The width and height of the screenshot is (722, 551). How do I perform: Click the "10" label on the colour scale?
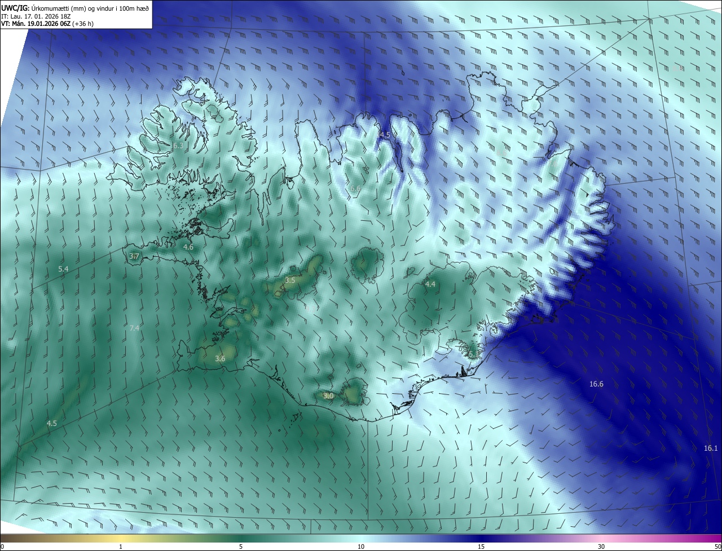[361, 546]
